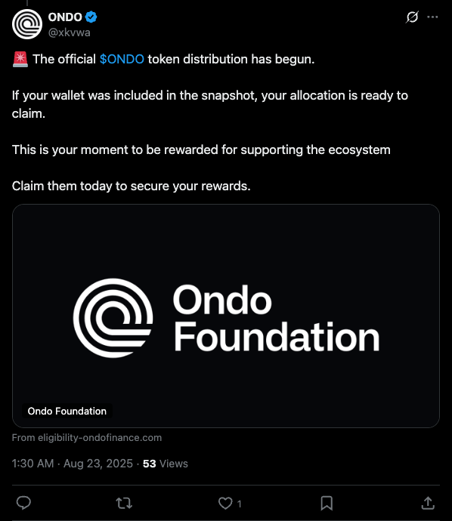
Task: Click the 1:30 AM Aug 23, 2025 timestamp
Action: (72, 464)
